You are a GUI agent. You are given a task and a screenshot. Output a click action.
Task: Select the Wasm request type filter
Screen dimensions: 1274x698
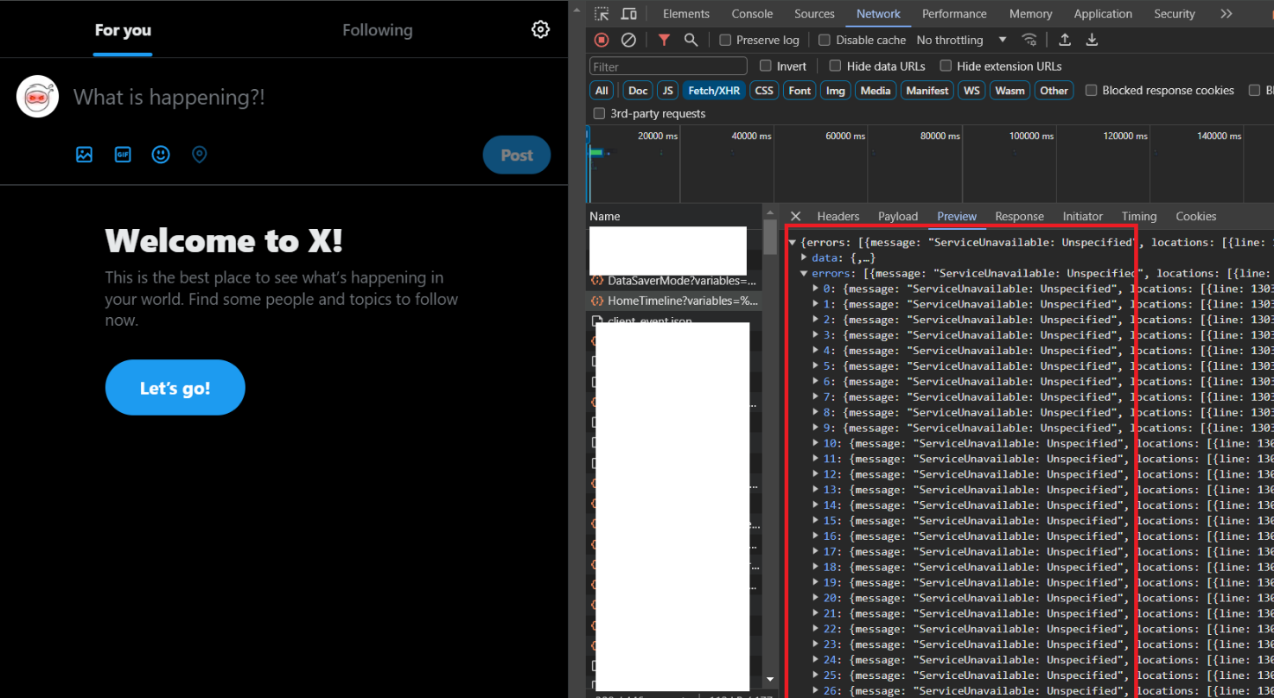pos(1010,90)
